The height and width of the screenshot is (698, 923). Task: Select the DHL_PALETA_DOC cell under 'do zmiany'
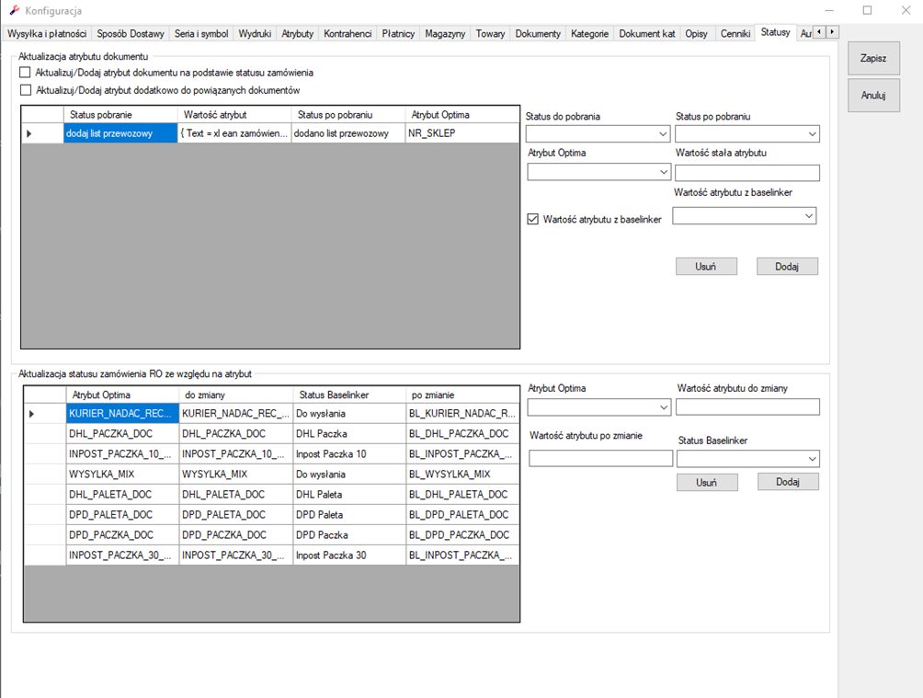(x=236, y=494)
